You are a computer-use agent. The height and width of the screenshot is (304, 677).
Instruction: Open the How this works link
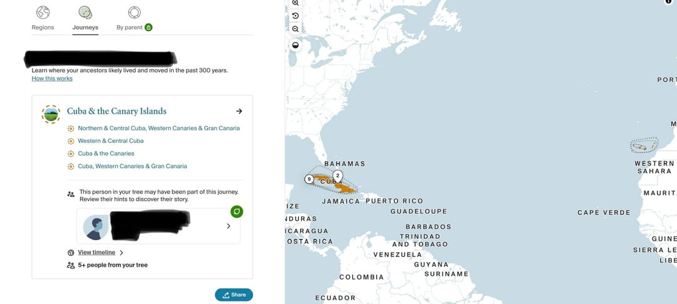pyautogui.click(x=52, y=78)
